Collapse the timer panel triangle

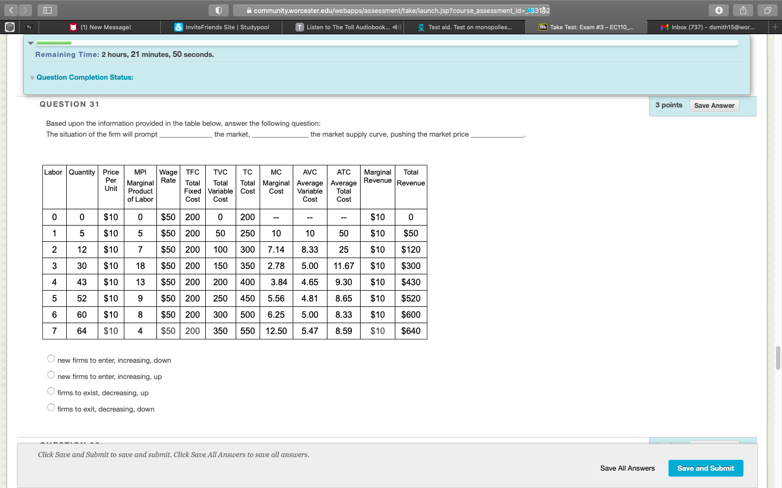[31, 43]
